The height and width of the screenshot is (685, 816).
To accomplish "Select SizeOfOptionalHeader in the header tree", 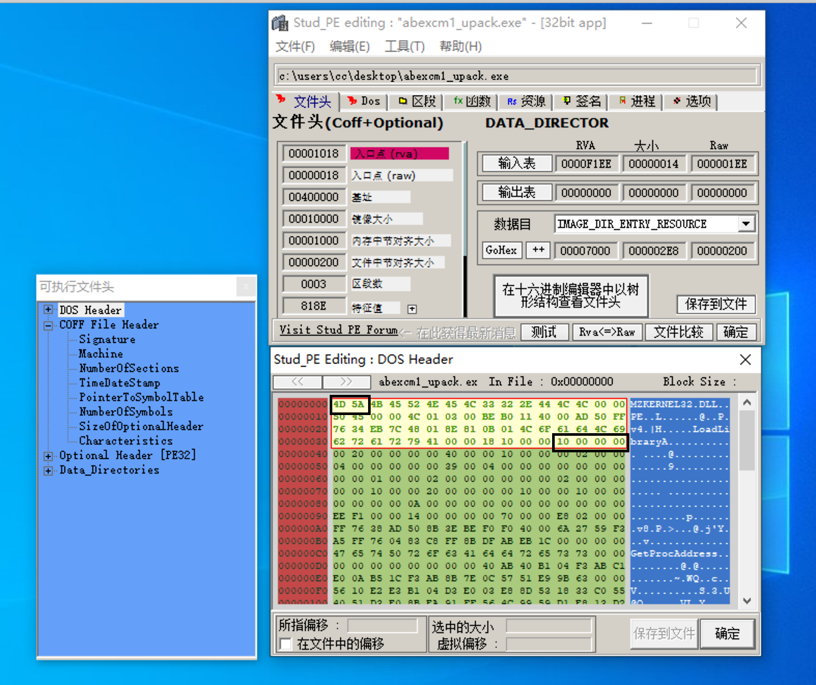I will coord(141,426).
